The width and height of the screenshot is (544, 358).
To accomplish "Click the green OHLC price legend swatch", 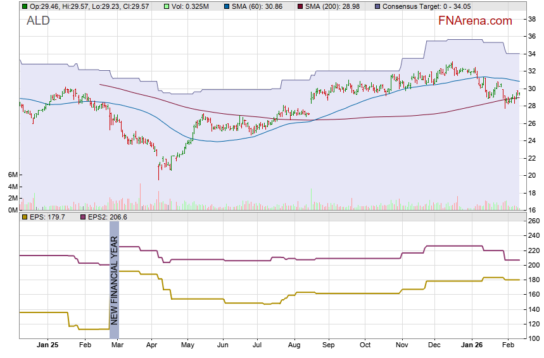I will (x=25, y=6).
